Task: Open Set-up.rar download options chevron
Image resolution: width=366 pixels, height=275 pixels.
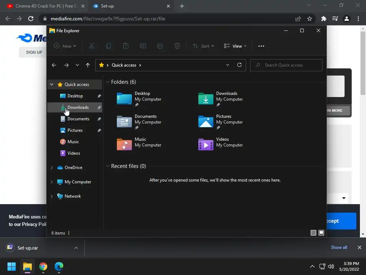Action: pos(76,248)
